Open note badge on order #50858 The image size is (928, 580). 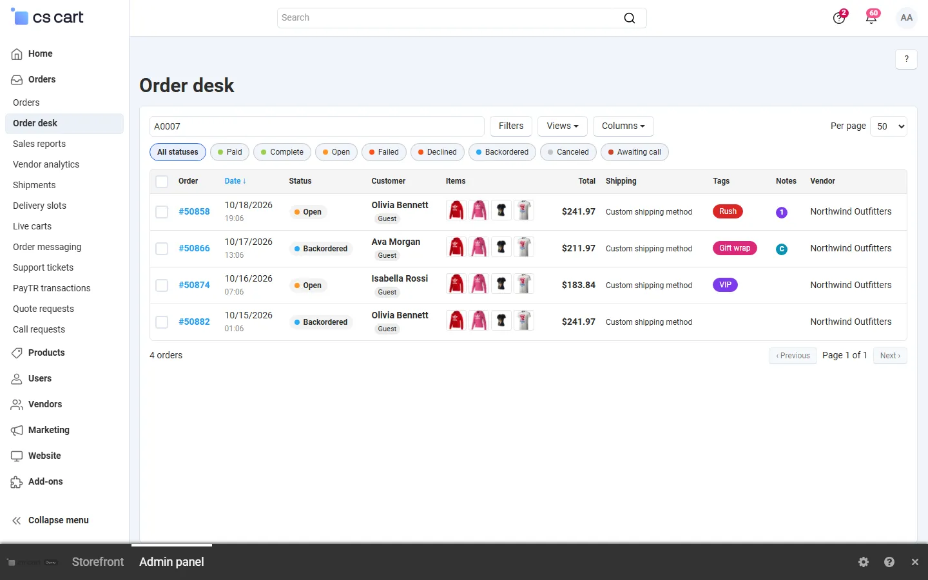pyautogui.click(x=782, y=212)
